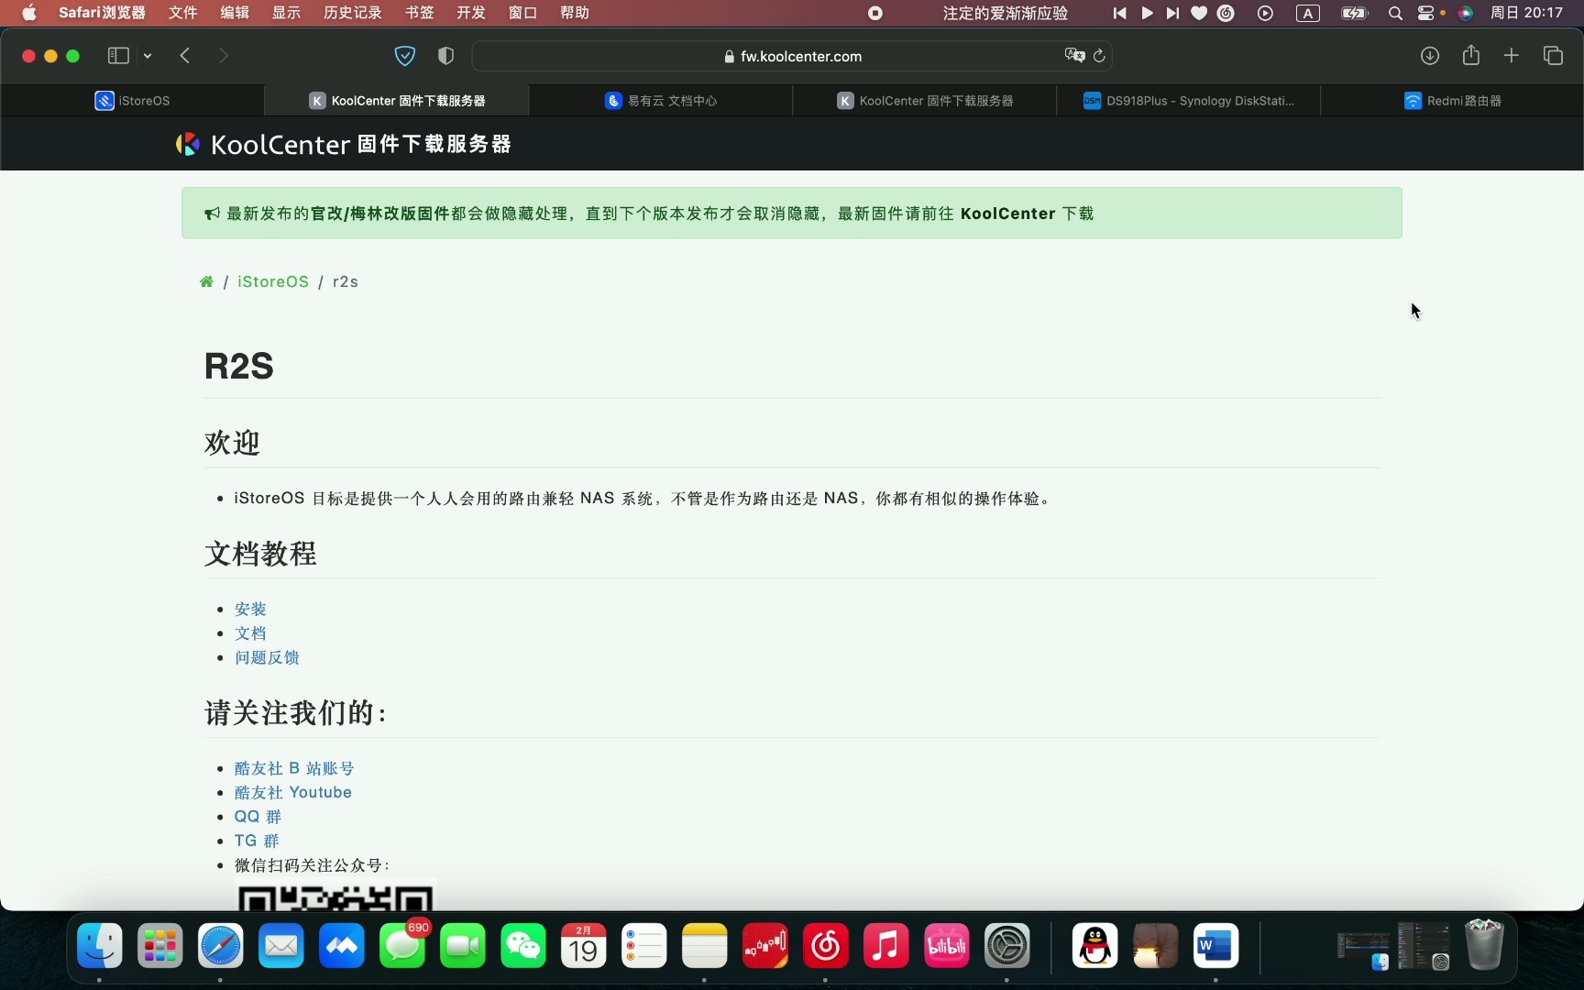The height and width of the screenshot is (990, 1584).
Task: Mark the current song as favorite via heart icon
Action: (1199, 13)
